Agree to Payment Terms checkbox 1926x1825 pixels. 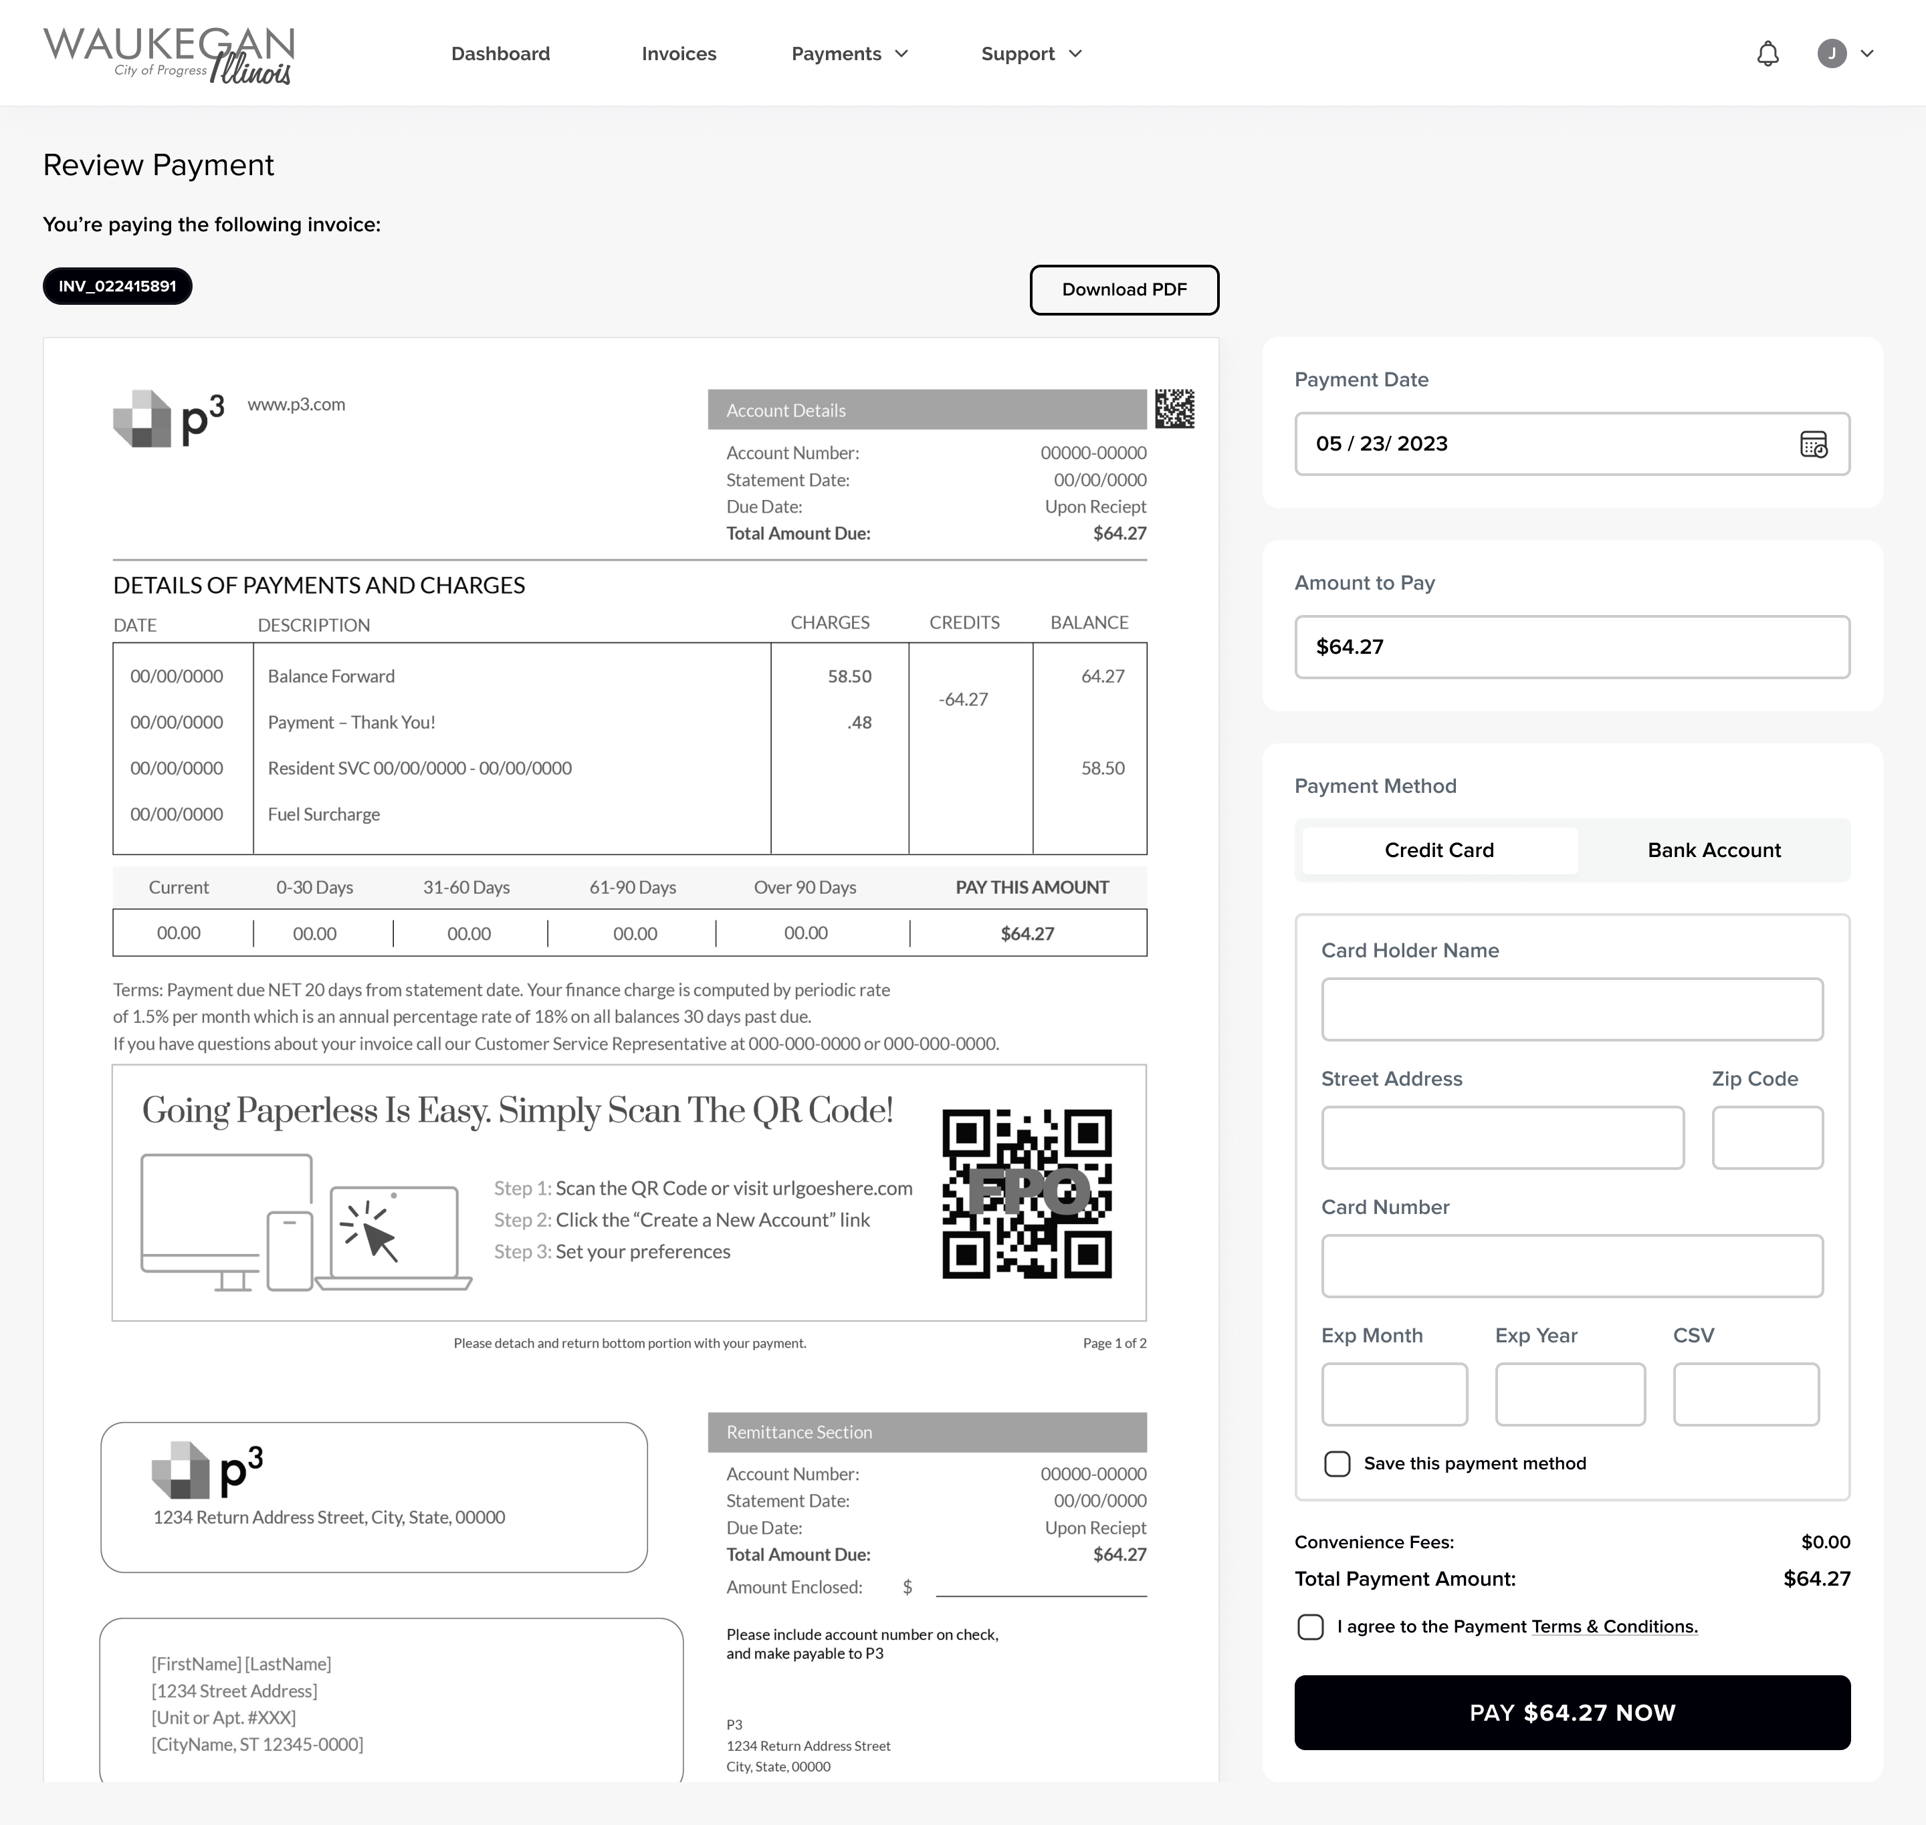click(1310, 1628)
